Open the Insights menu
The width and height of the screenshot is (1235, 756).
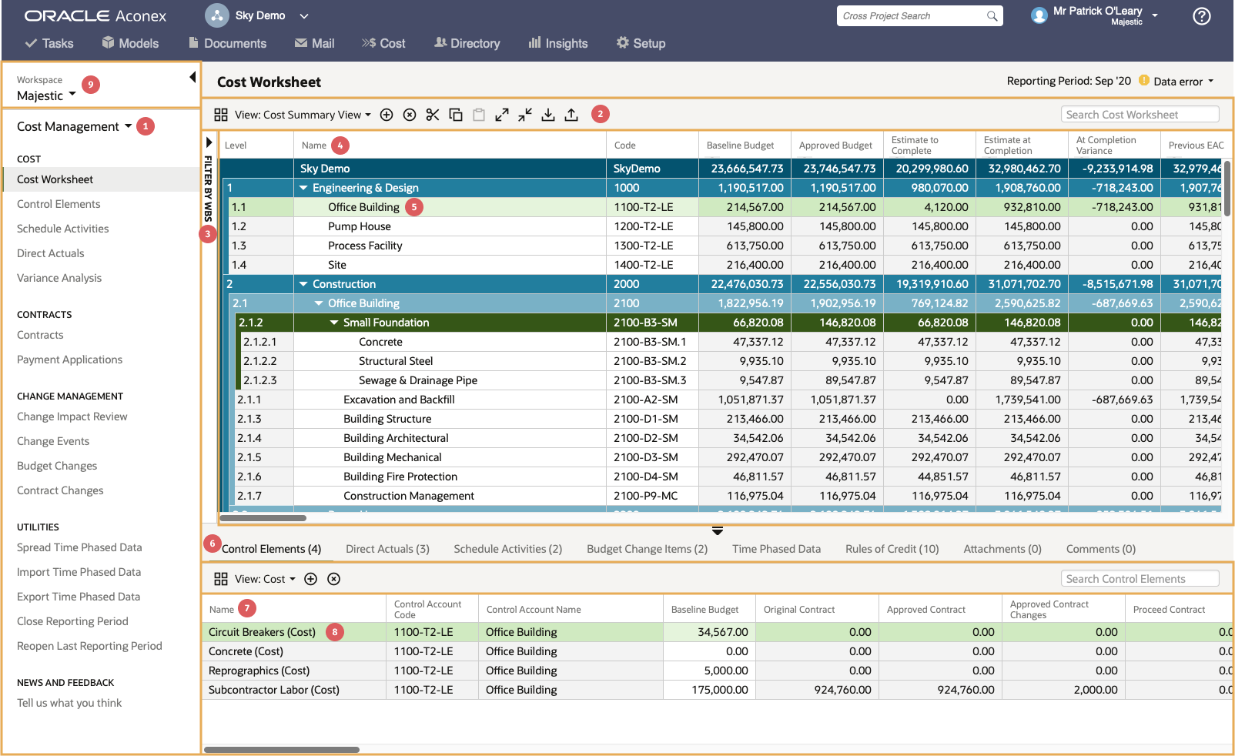[558, 43]
